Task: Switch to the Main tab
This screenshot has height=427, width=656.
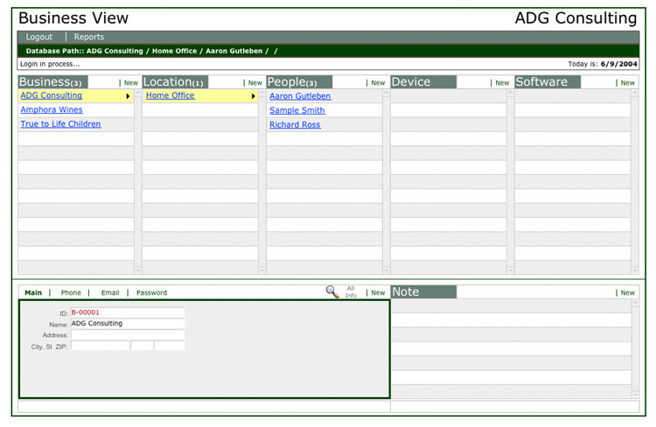Action: pos(33,292)
